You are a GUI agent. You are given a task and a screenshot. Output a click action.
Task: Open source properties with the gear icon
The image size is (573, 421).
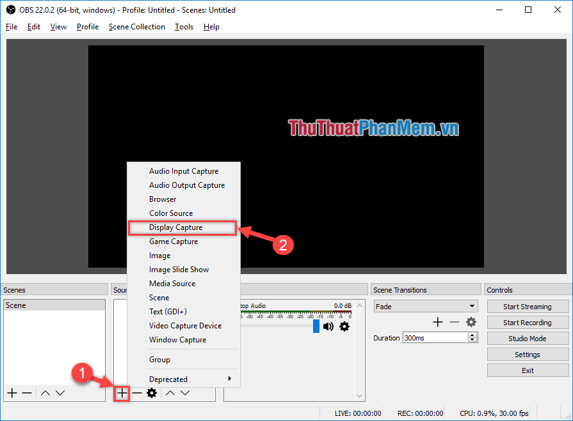(151, 393)
